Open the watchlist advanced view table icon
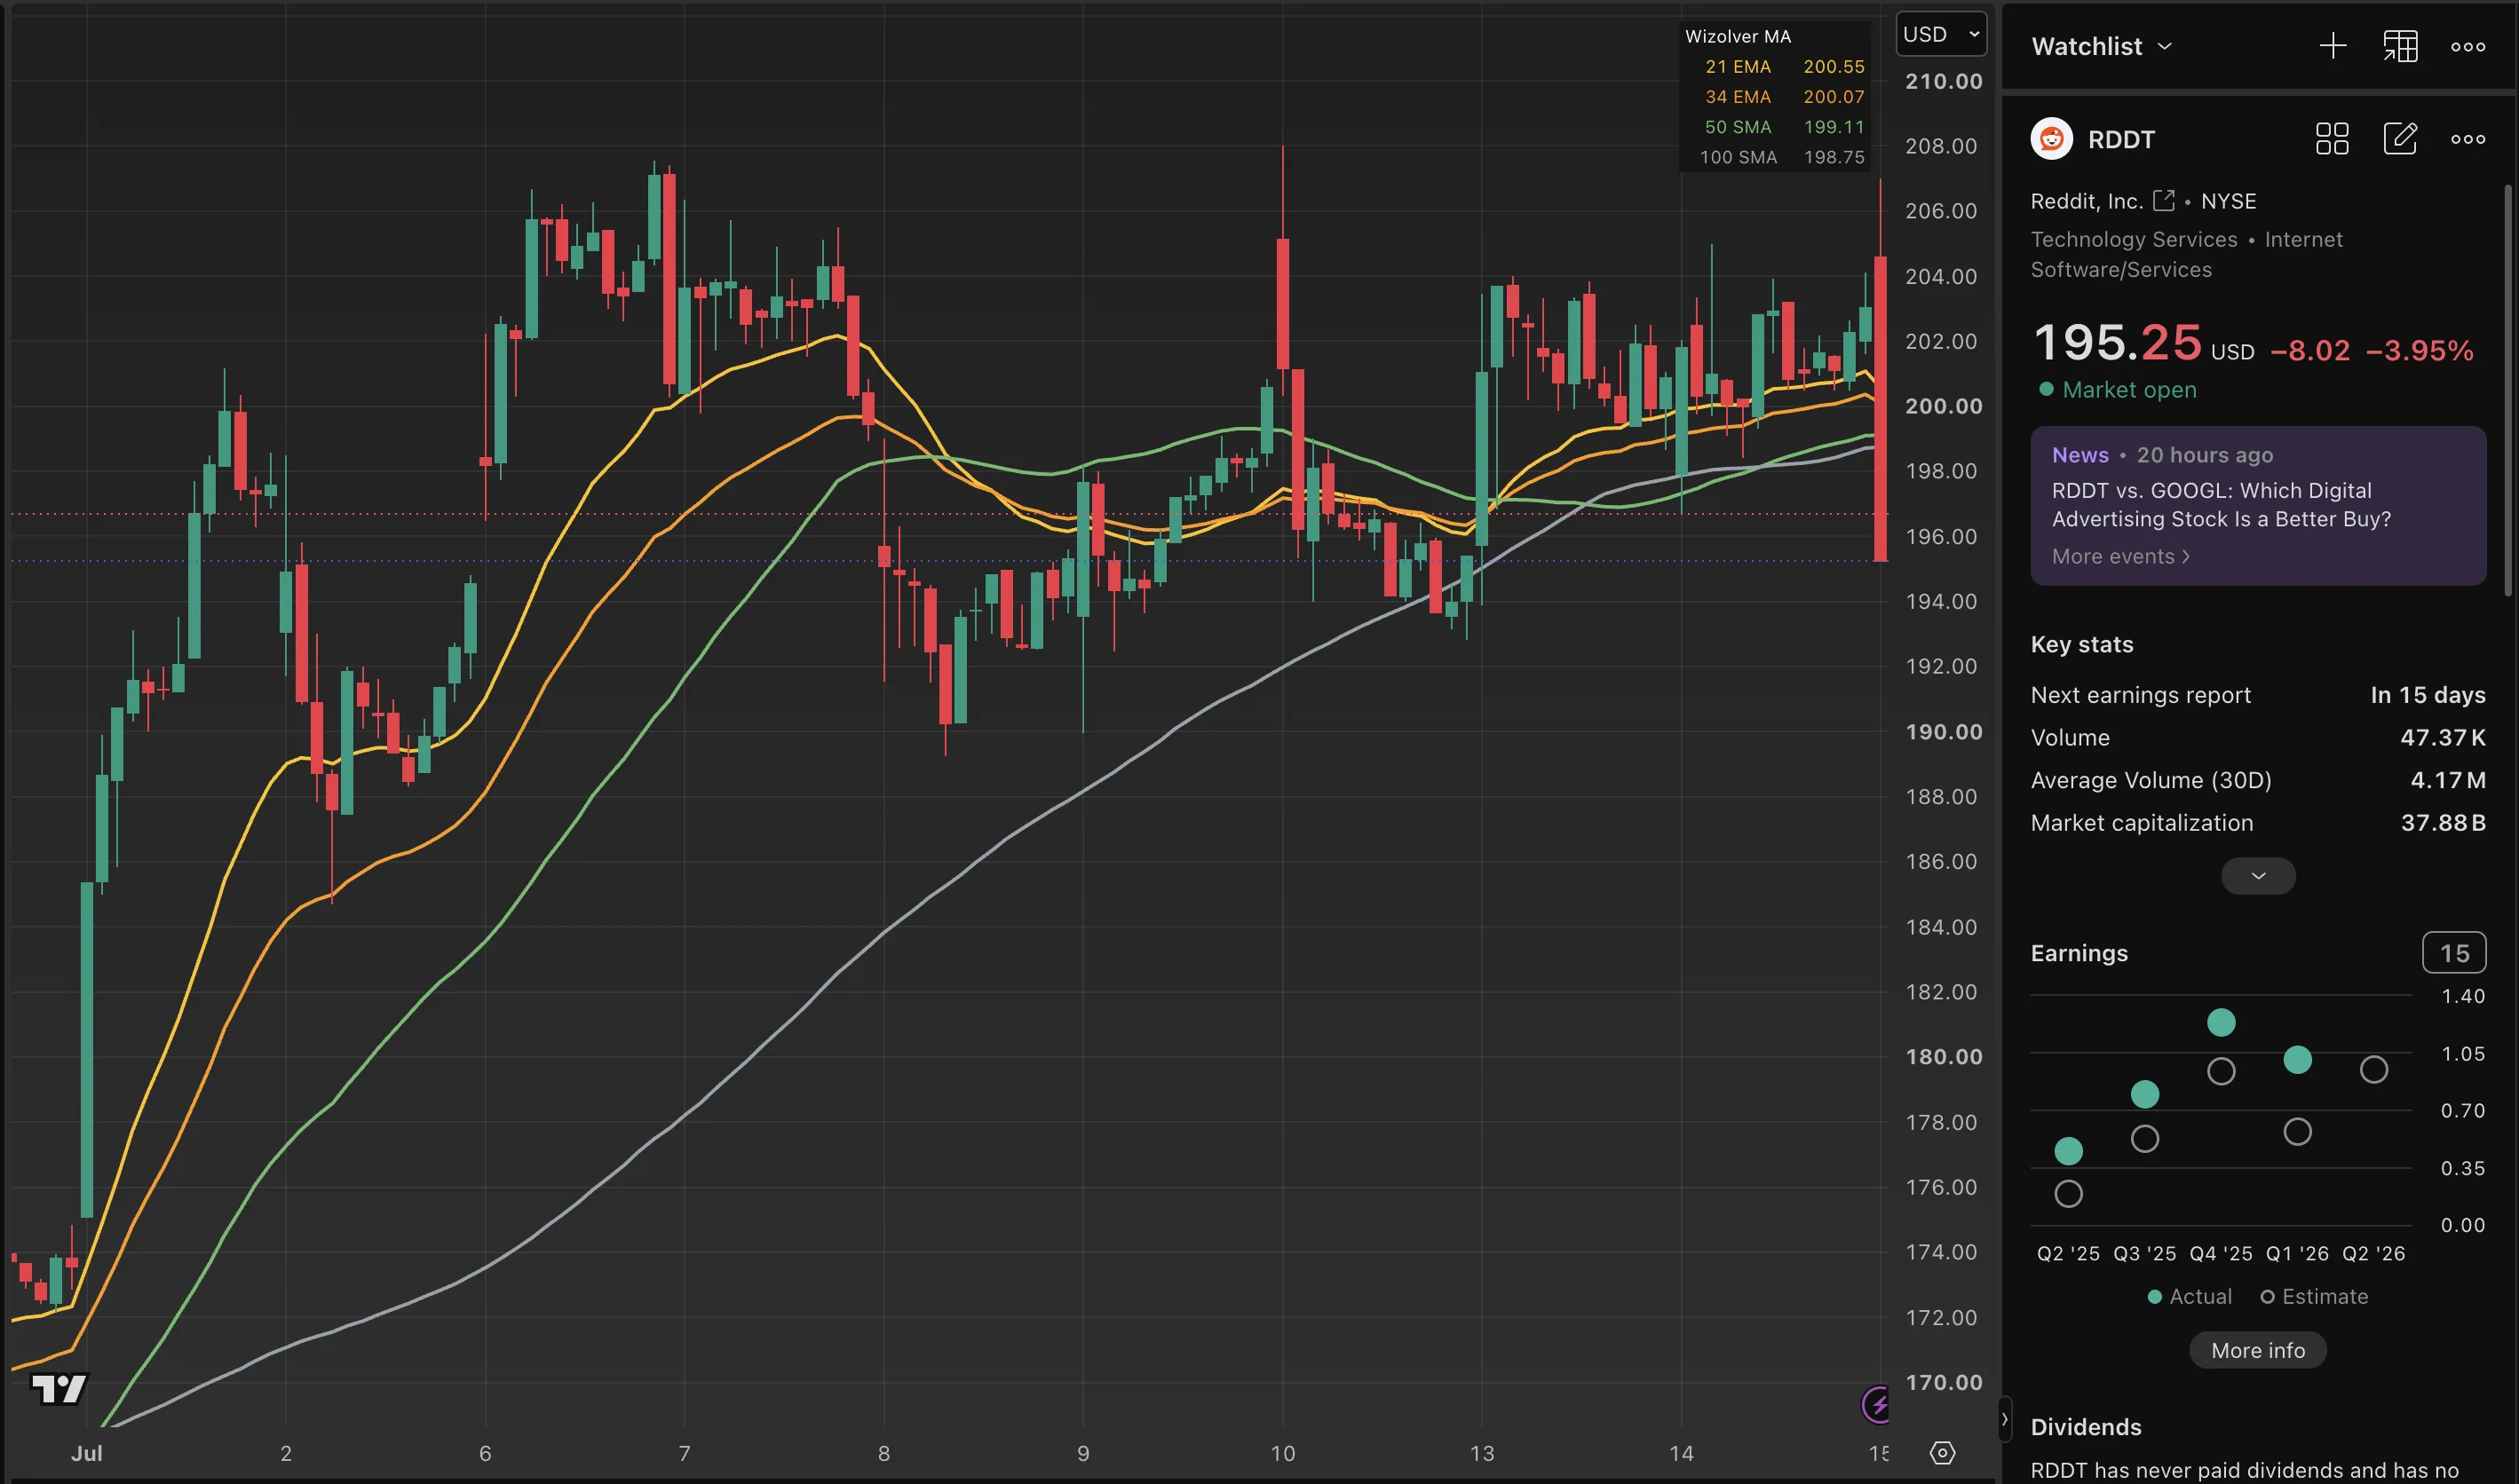 [2400, 46]
